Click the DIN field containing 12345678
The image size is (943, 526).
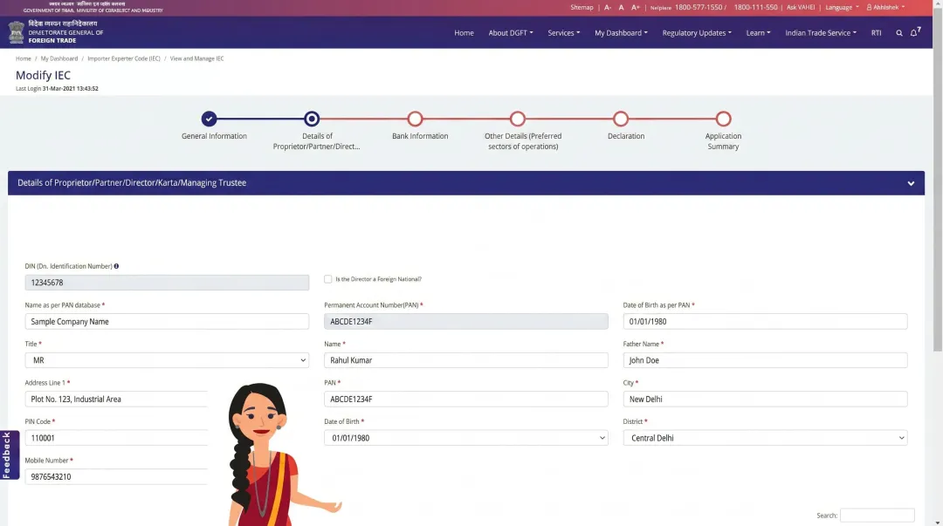167,283
